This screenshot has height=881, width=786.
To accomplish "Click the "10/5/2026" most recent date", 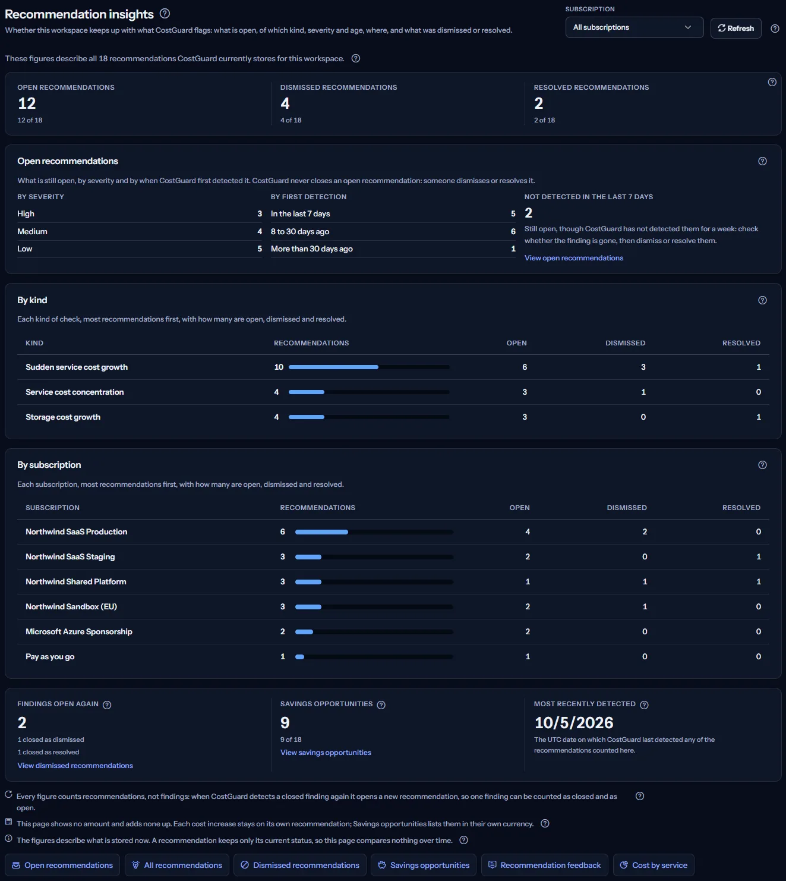I will click(574, 723).
